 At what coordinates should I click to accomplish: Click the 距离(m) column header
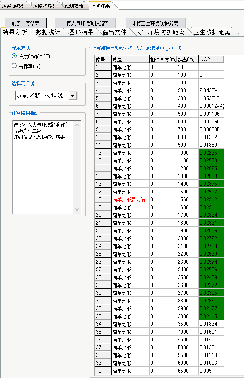(188, 59)
